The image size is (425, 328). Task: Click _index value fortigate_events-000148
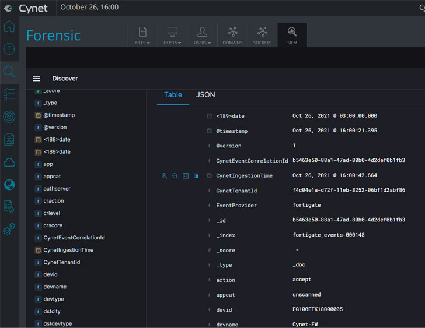(329, 235)
